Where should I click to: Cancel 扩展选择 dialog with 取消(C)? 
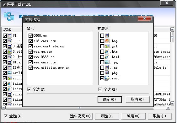pyautogui.click(x=137, y=99)
